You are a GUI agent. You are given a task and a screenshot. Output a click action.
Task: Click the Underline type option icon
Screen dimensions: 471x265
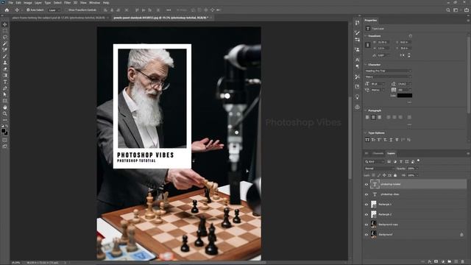tap(391, 140)
